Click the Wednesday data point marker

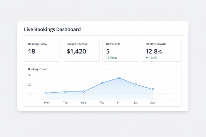pos(83,92)
